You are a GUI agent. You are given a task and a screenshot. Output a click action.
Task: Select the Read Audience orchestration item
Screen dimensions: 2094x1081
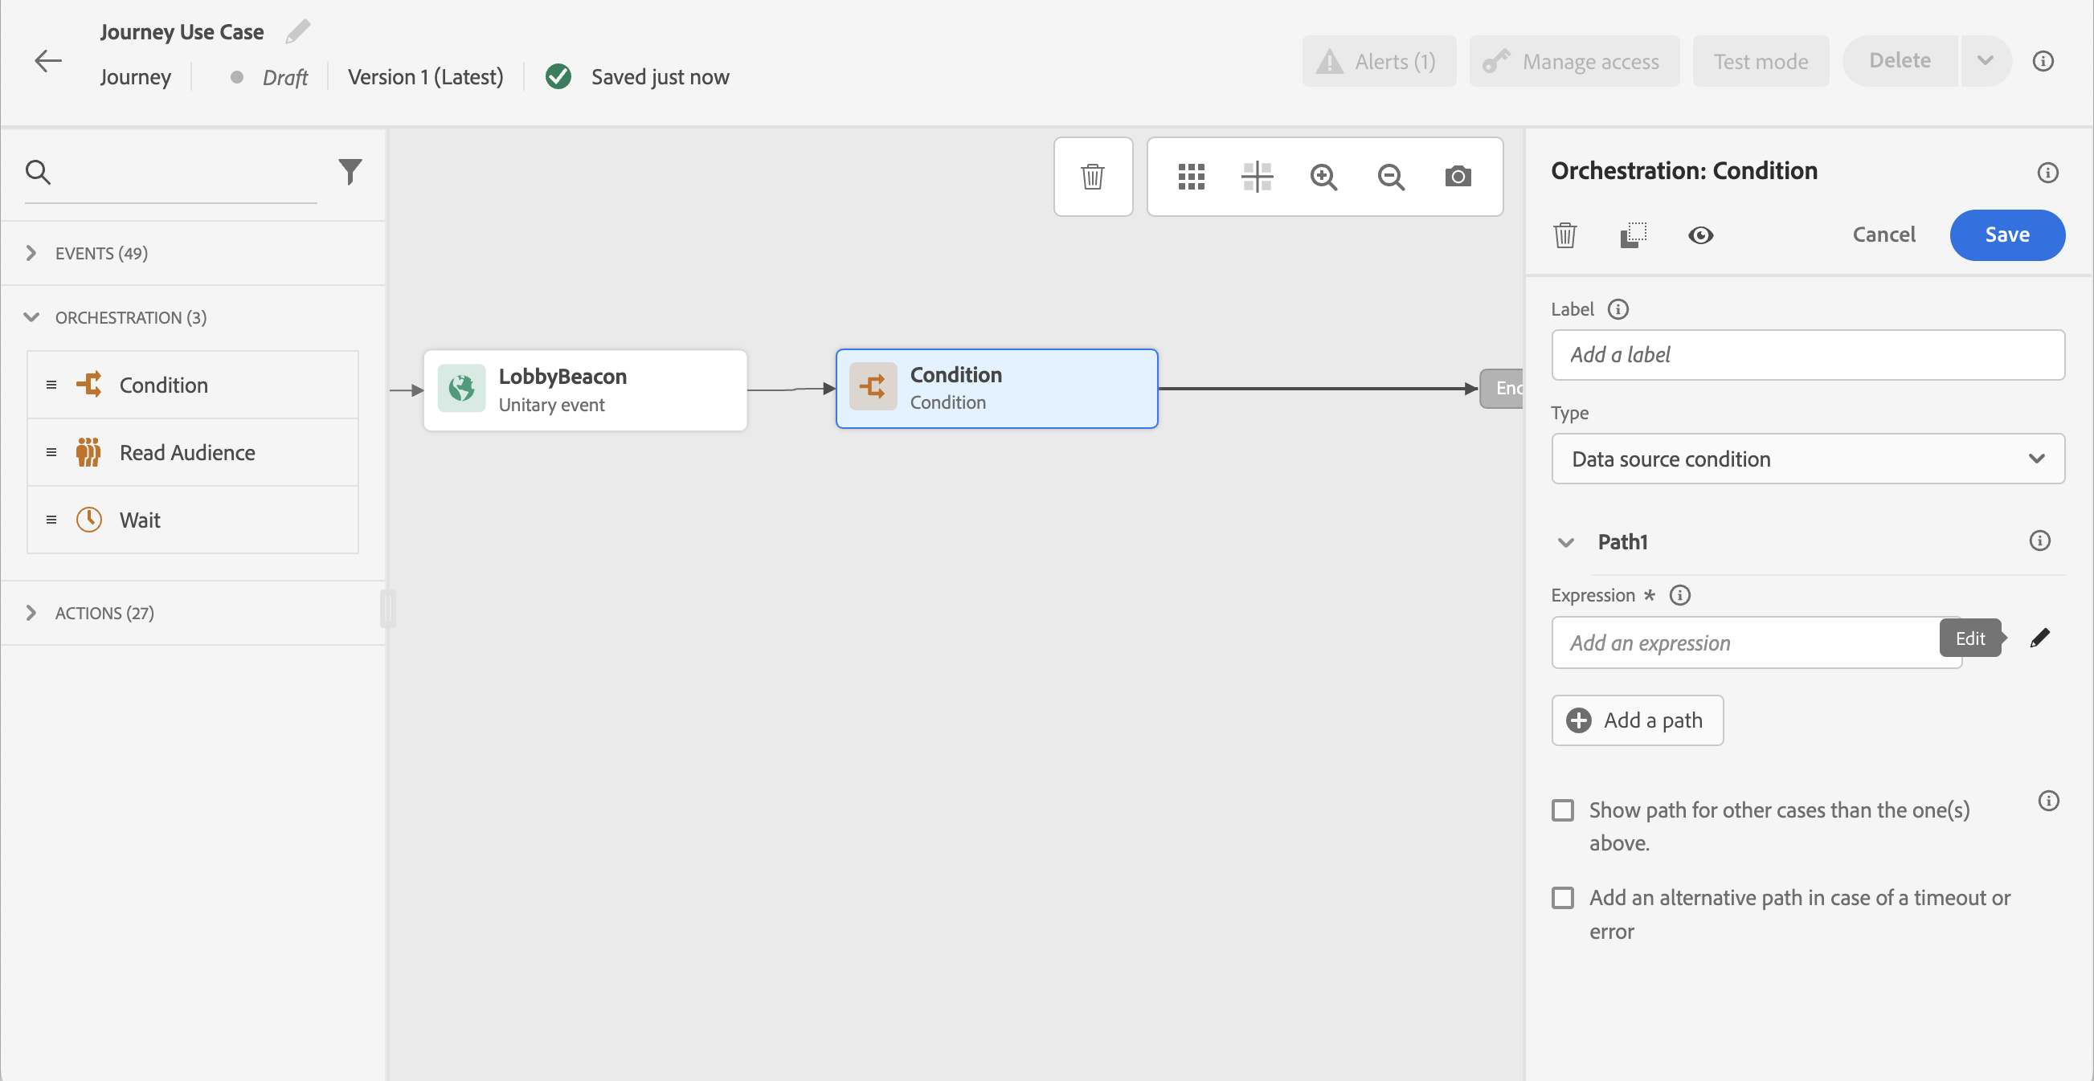(187, 453)
